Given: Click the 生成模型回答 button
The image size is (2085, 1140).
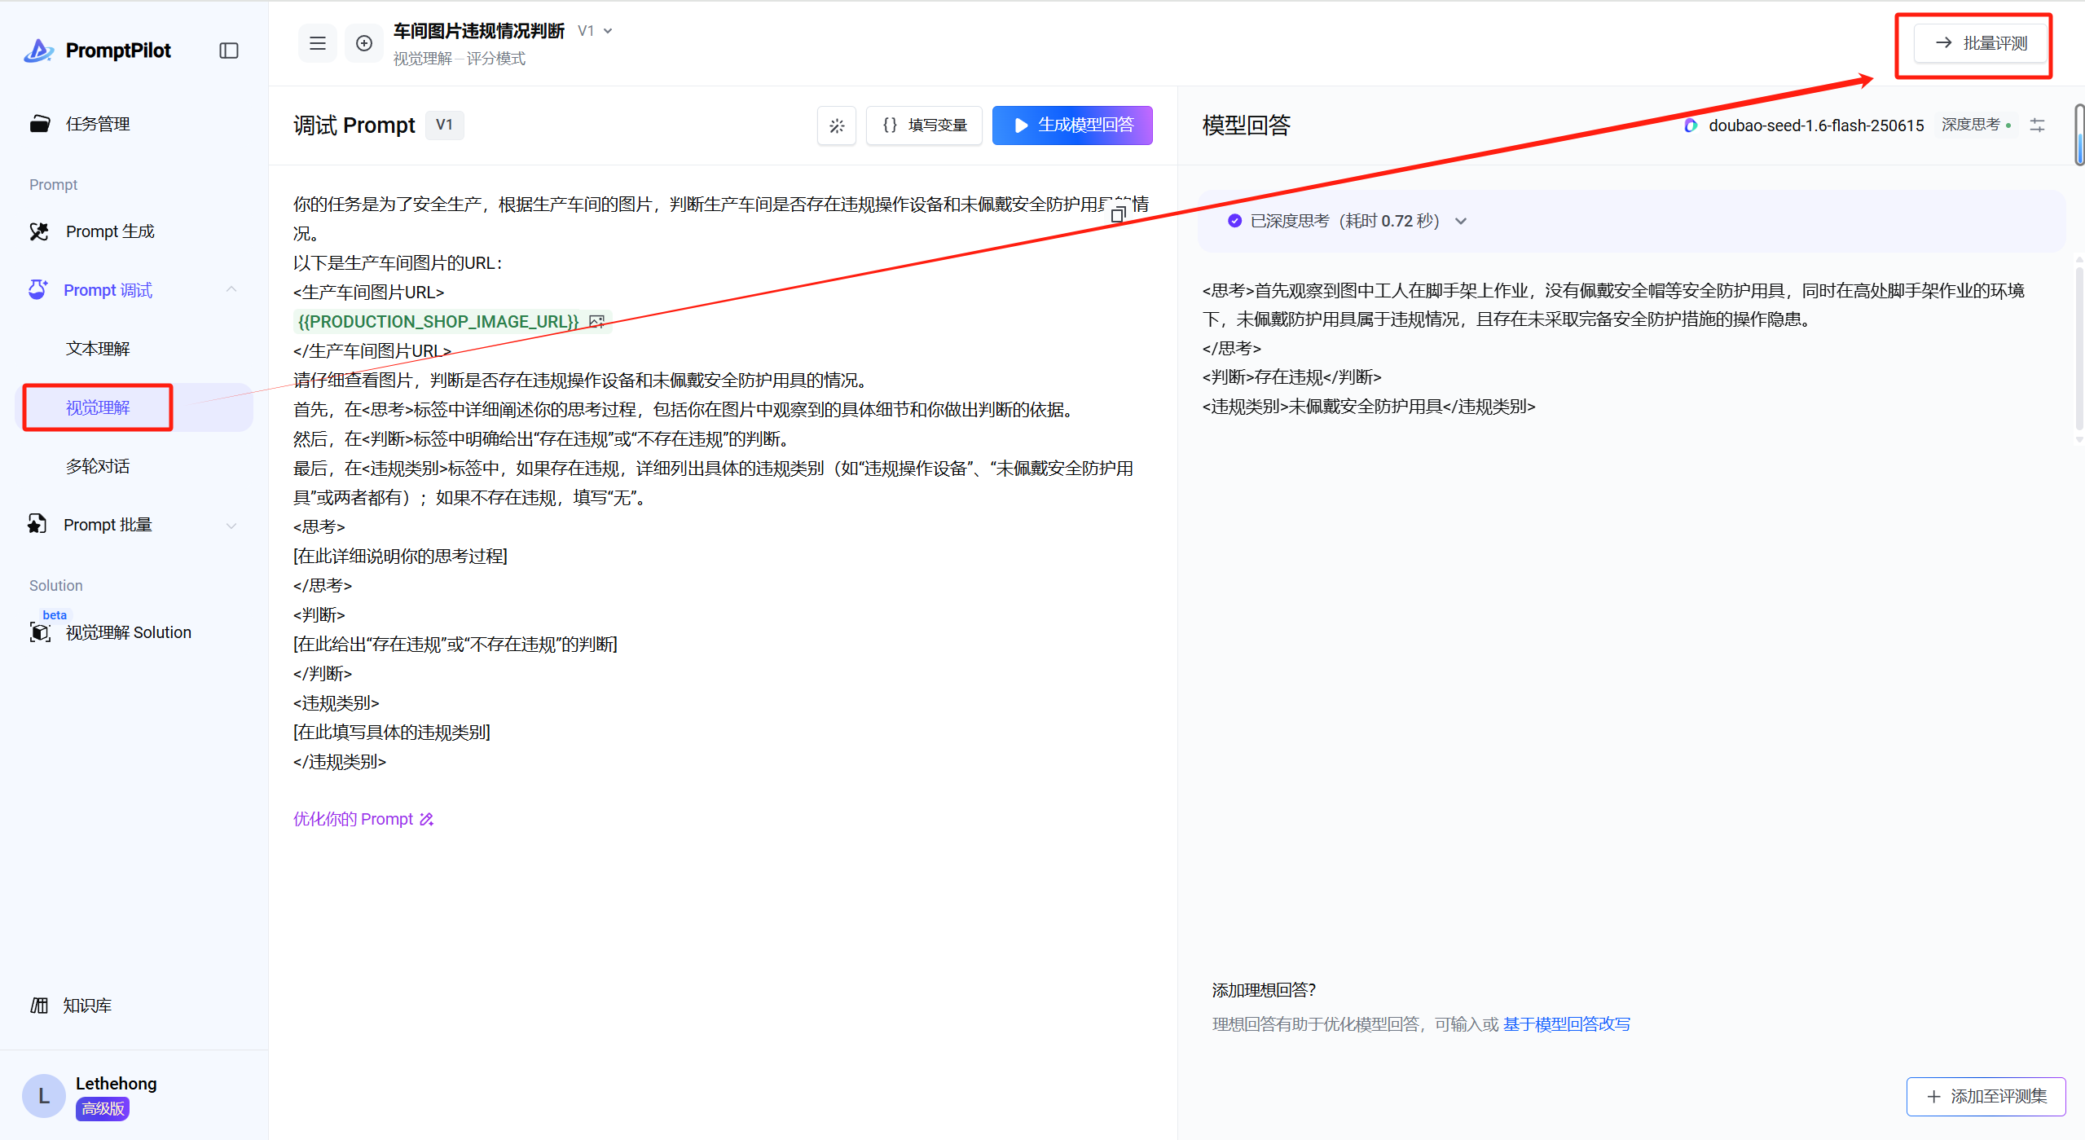Looking at the screenshot, I should pos(1072,125).
